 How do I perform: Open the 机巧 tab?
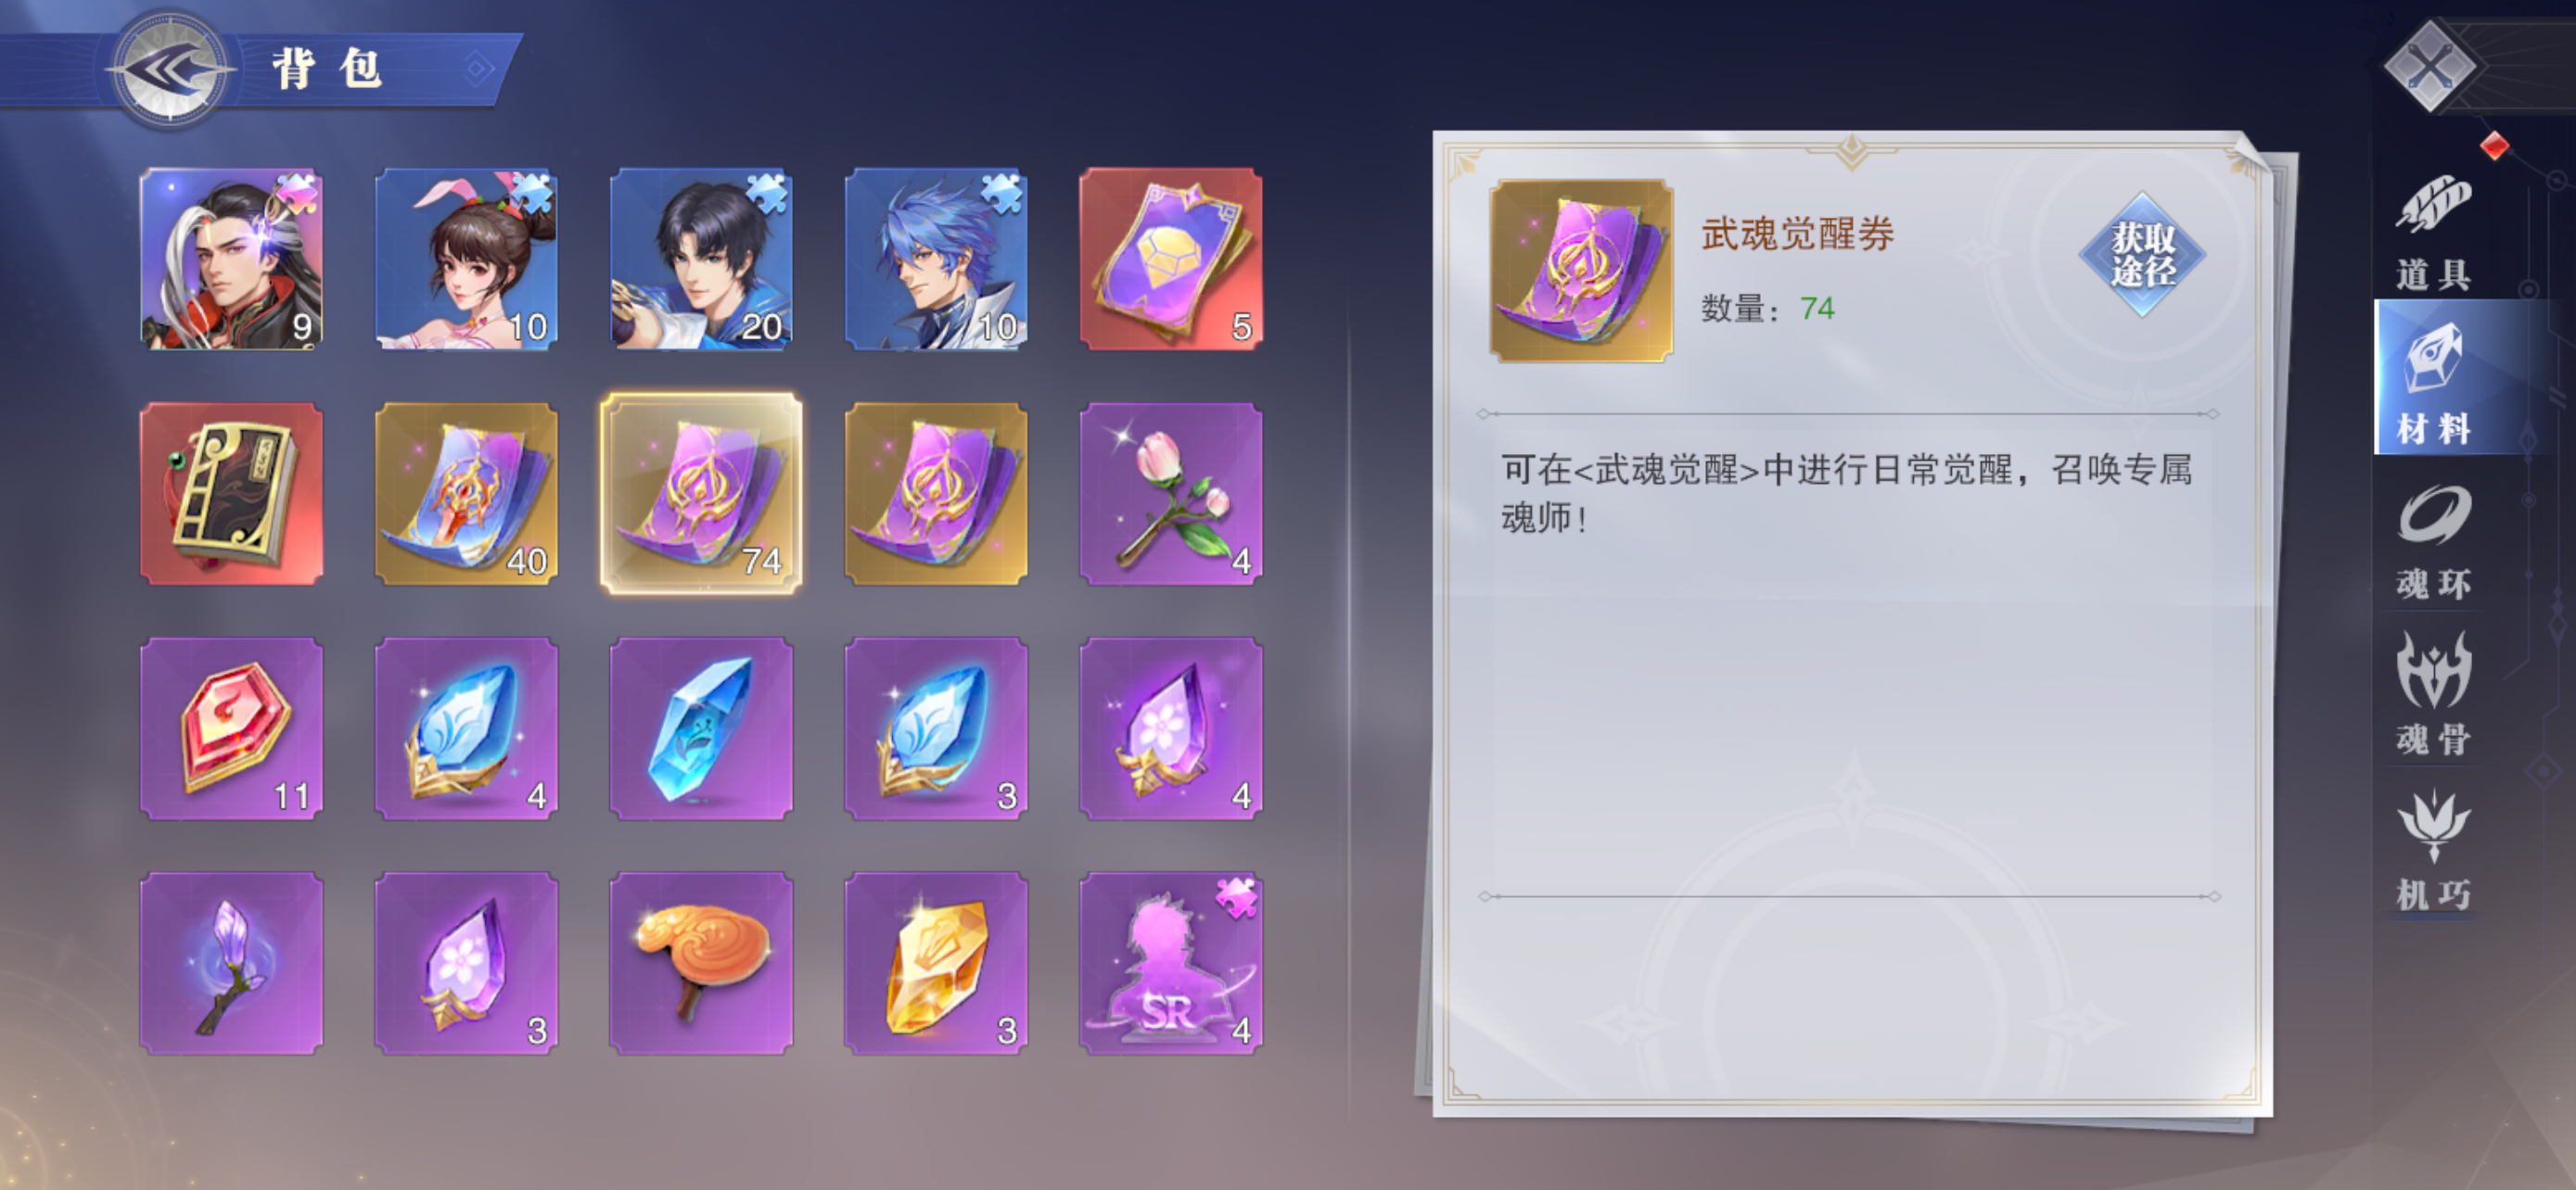(x=2433, y=850)
